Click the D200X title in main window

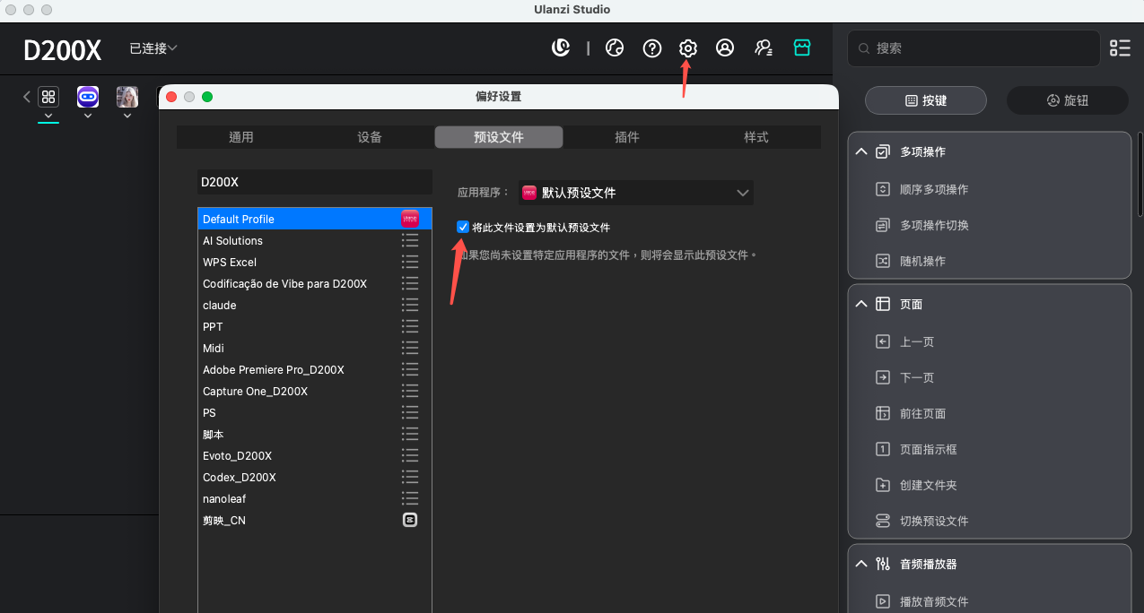click(63, 50)
